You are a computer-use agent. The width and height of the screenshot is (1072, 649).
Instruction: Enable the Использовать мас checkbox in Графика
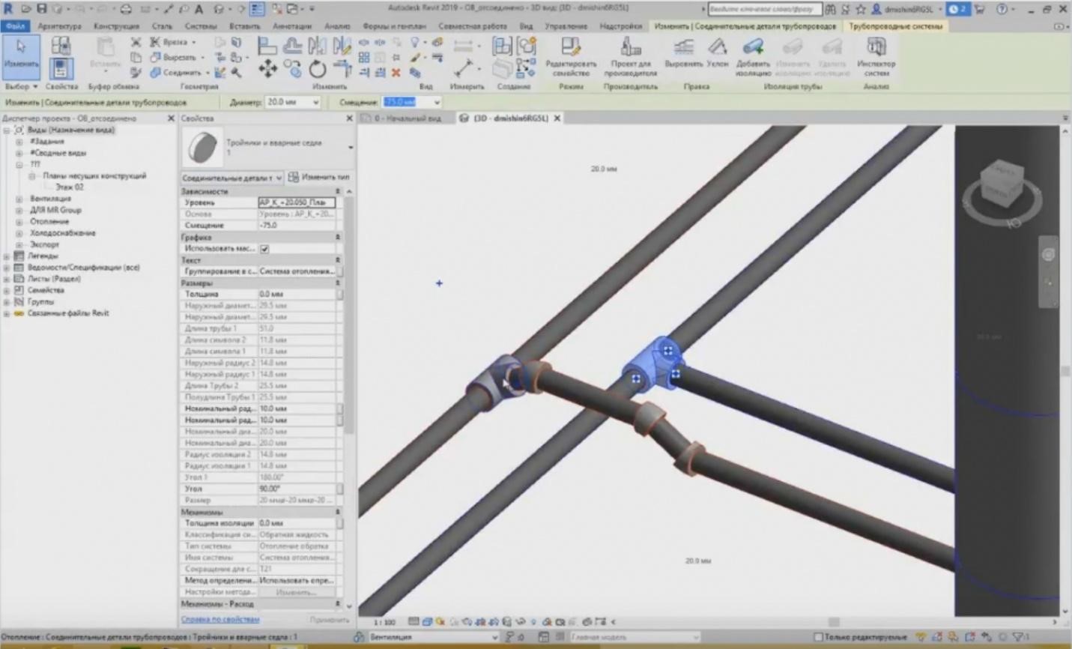264,248
